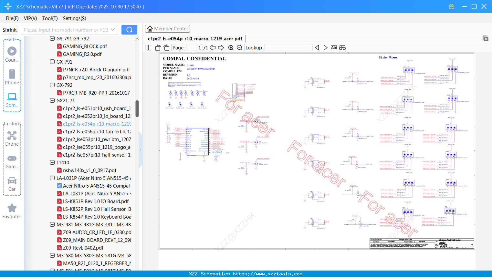The image size is (492, 277).
Task: Open LS-K852P Rev 1.0 Hall Sensor file
Action: [97, 209]
